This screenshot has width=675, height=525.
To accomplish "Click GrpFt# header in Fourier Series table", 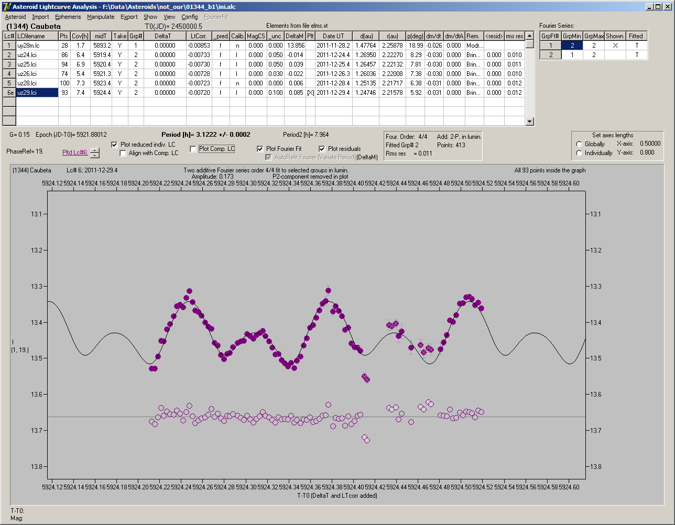I will 551,36.
